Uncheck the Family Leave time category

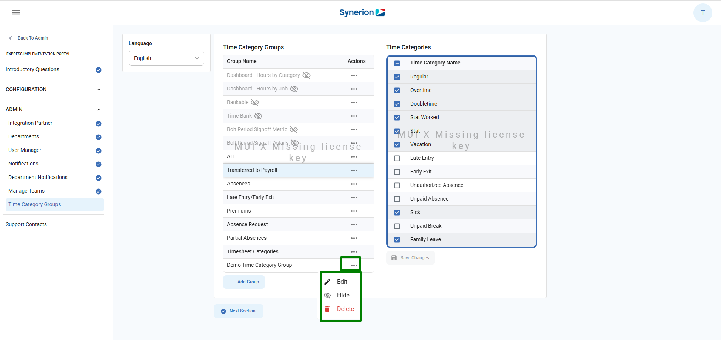(397, 240)
